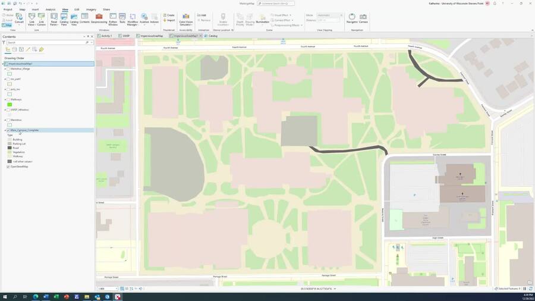The height and width of the screenshot is (301, 535).
Task: Click the Link Views icon
Action: click(32, 19)
